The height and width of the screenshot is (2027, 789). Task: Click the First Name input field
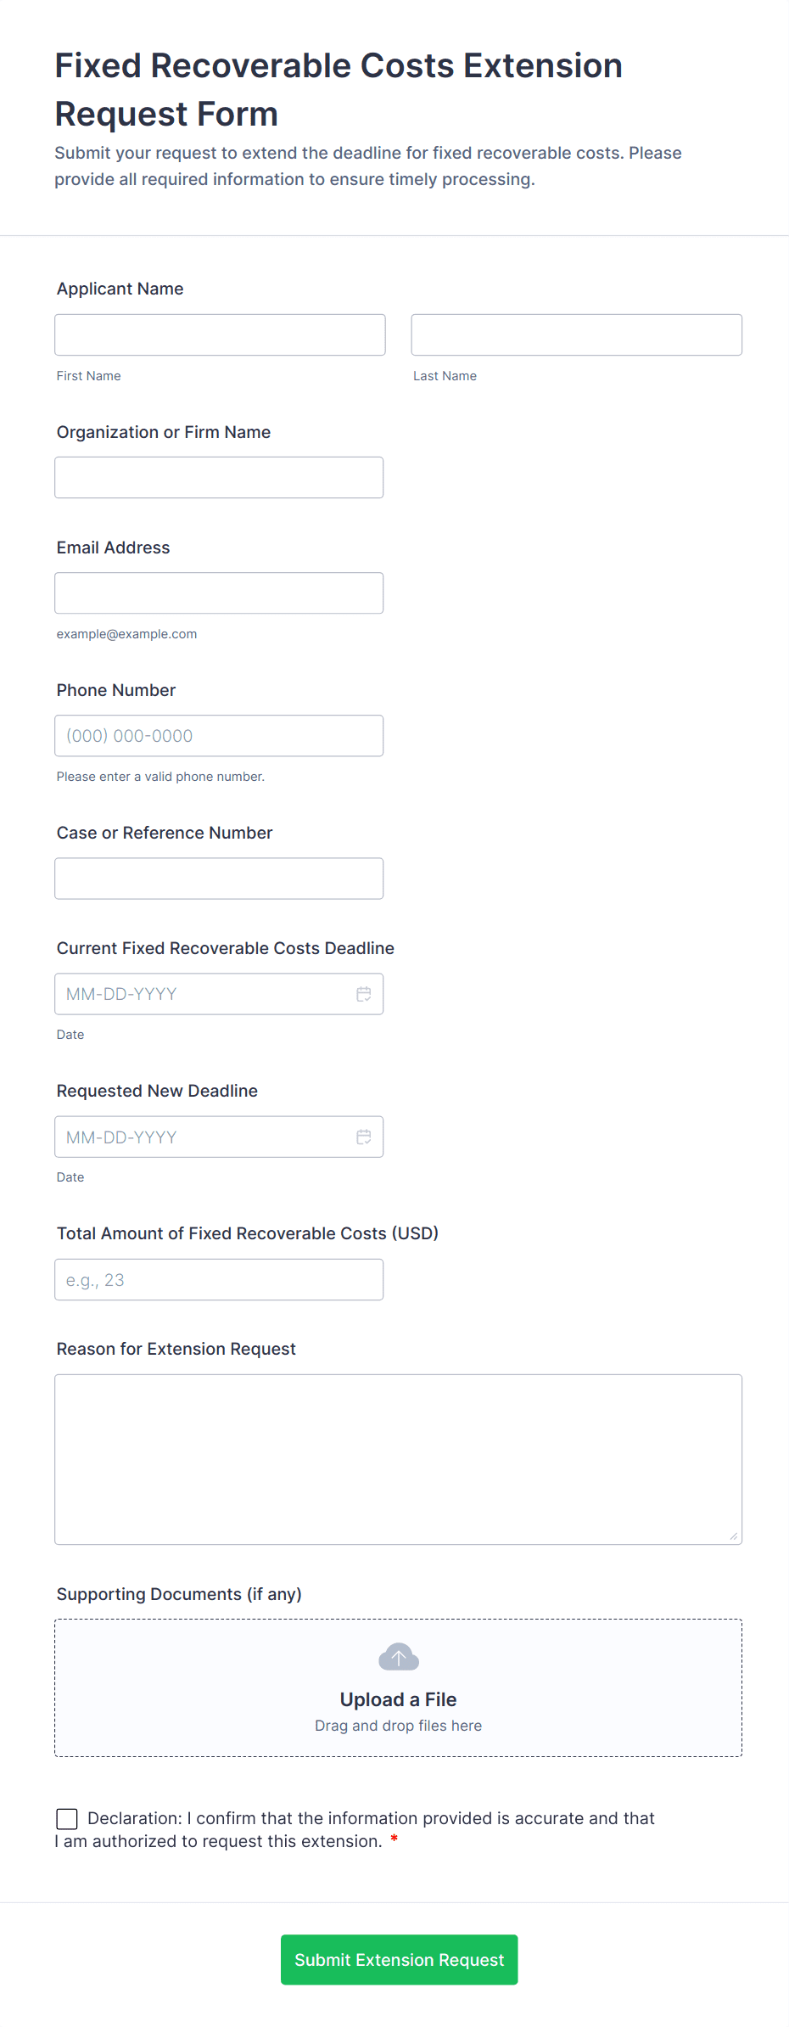220,334
